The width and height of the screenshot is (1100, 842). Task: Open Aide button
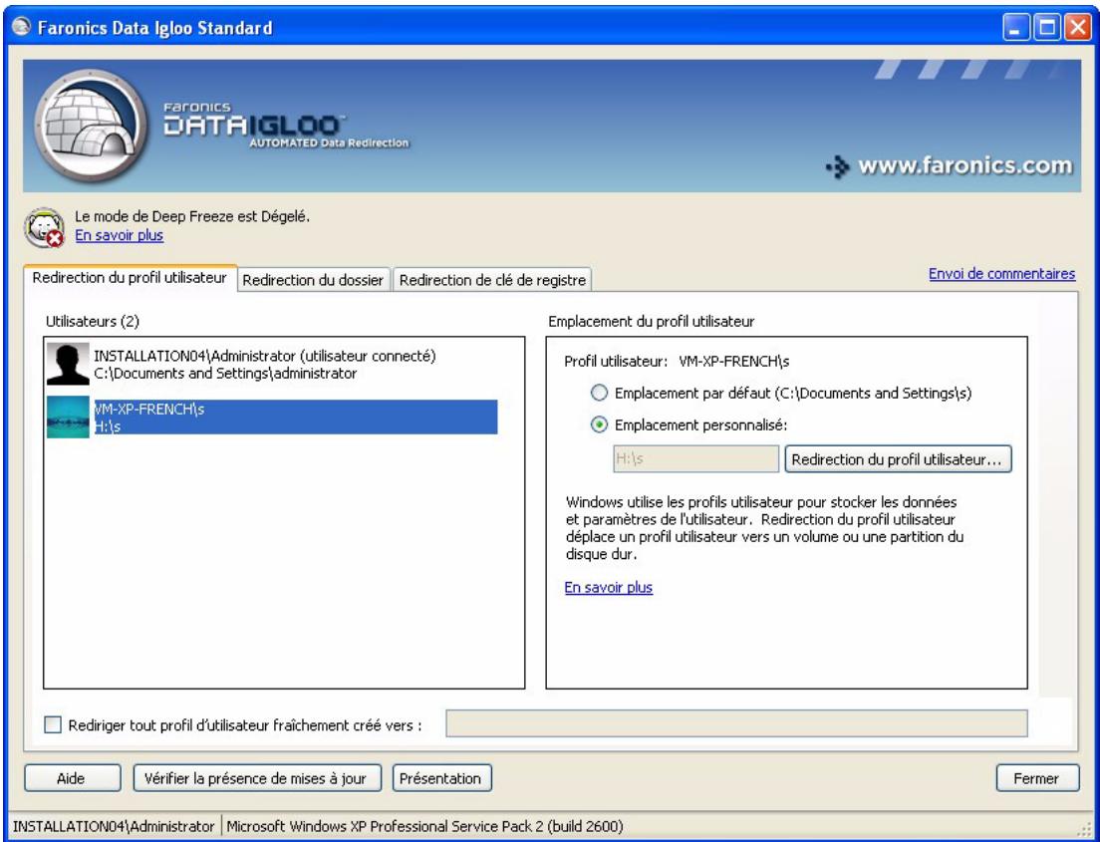pyautogui.click(x=73, y=778)
